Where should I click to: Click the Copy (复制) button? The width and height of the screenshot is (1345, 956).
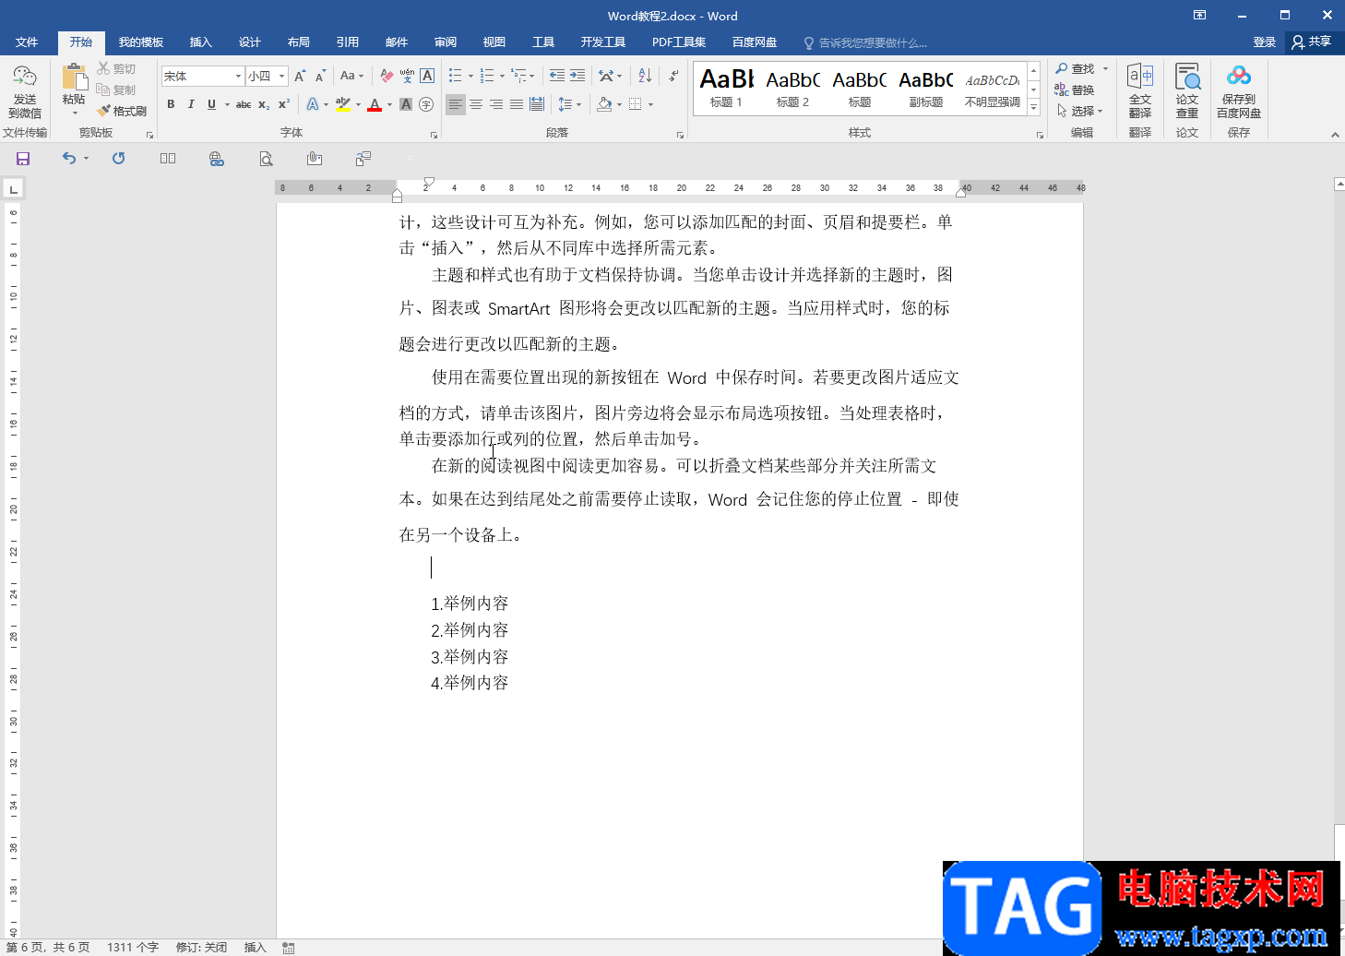117,90
